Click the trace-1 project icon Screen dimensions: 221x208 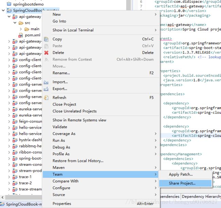tap(15, 177)
